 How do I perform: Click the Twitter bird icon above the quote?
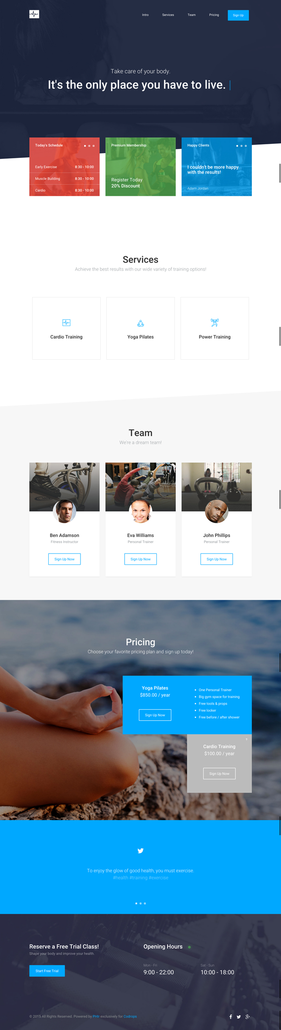tap(140, 851)
